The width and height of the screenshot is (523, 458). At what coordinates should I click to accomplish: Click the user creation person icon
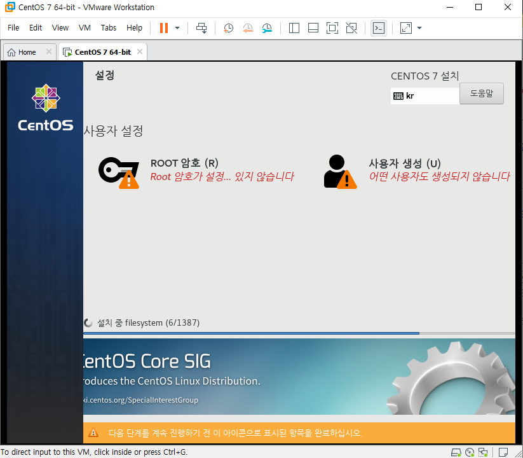pyautogui.click(x=340, y=172)
